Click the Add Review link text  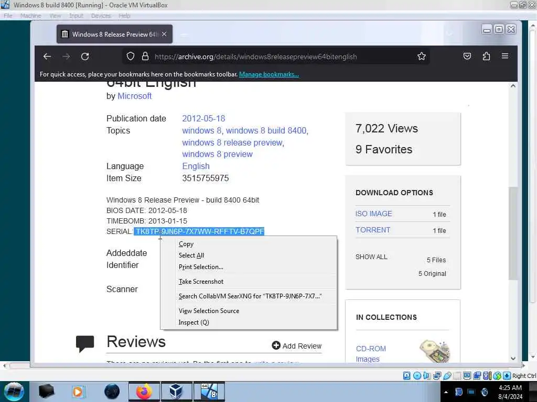[302, 346]
